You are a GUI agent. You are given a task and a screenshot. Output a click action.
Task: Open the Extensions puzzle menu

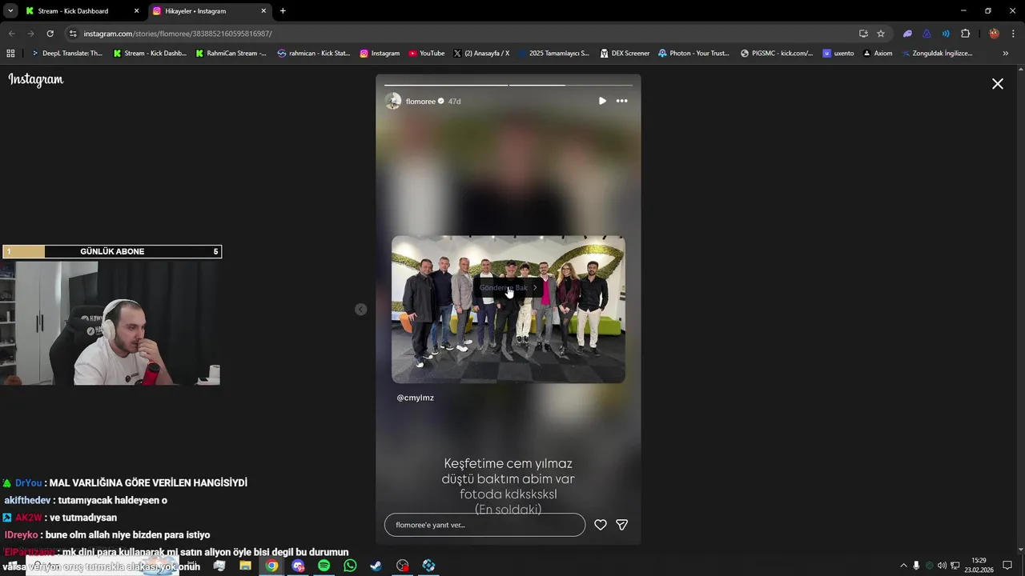[x=965, y=34]
